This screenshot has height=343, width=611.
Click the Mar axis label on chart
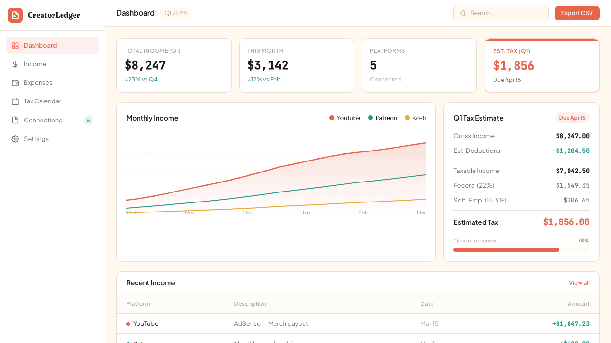(x=421, y=212)
